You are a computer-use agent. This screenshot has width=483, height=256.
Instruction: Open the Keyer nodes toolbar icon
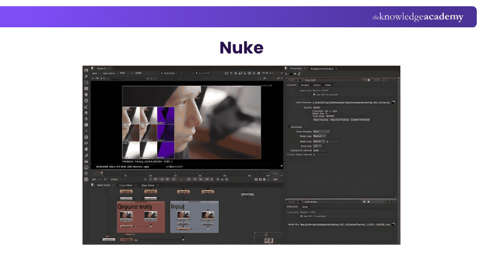pyautogui.click(x=86, y=107)
